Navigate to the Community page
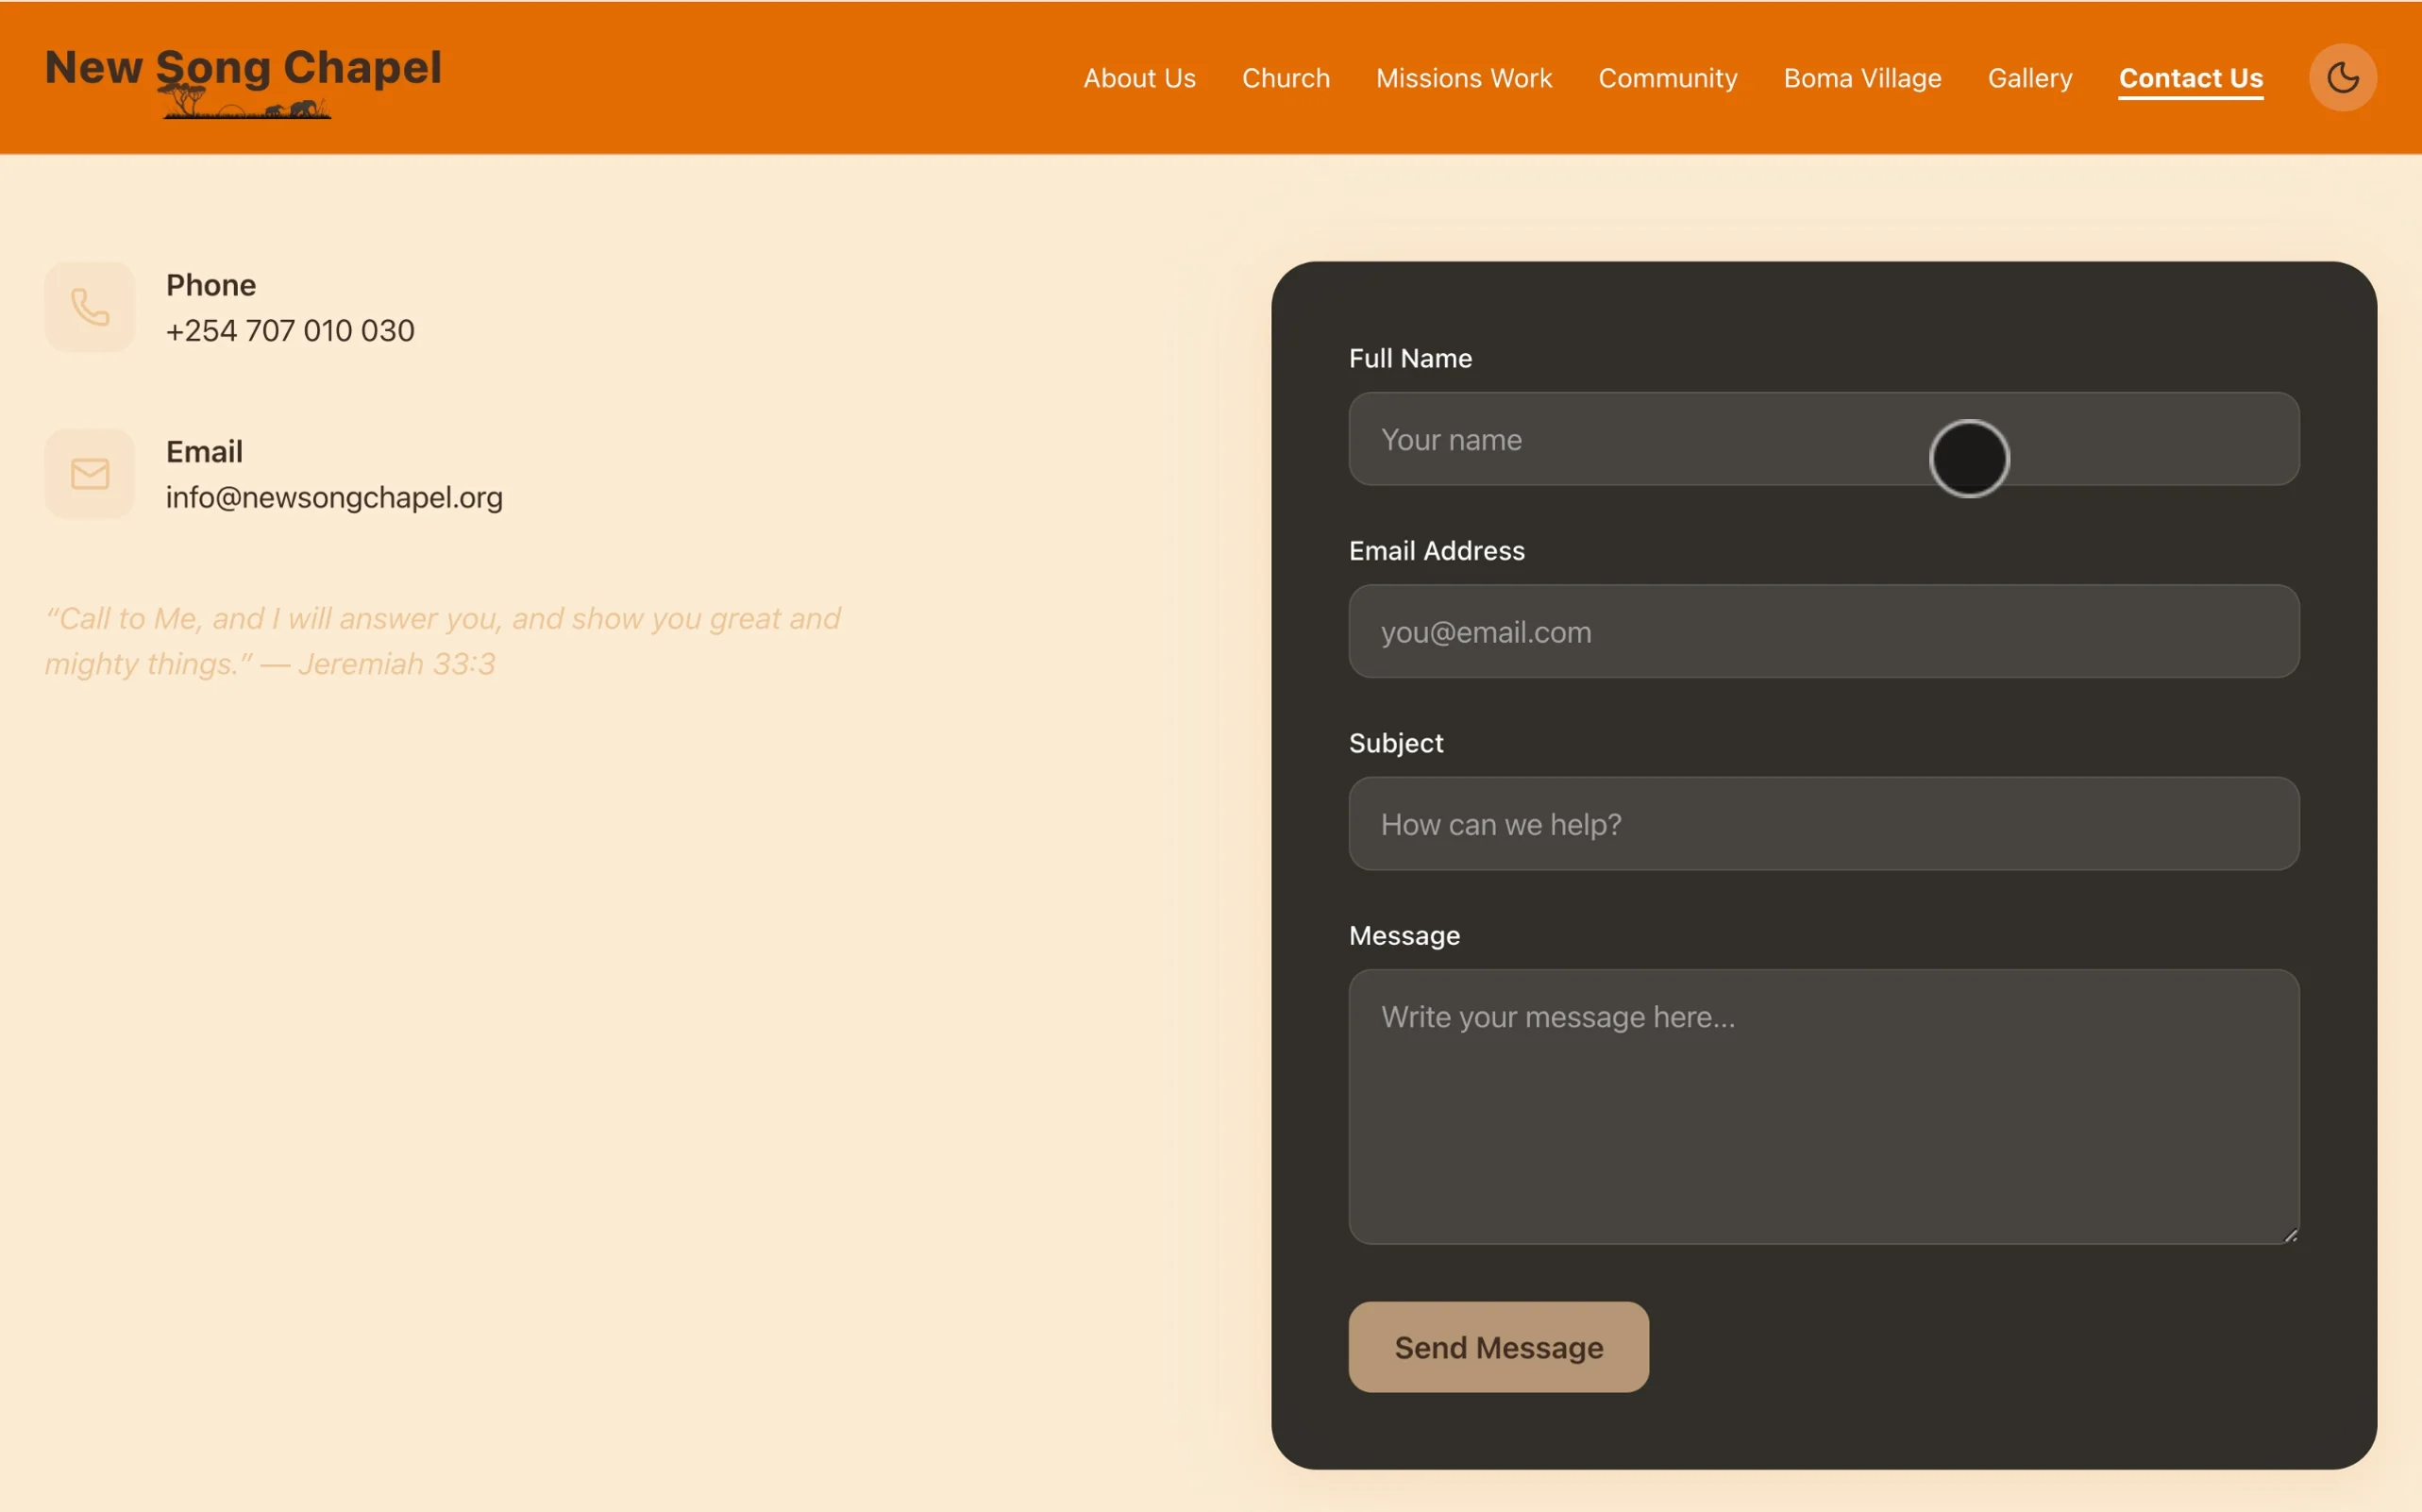The image size is (2422, 1512). (1668, 78)
